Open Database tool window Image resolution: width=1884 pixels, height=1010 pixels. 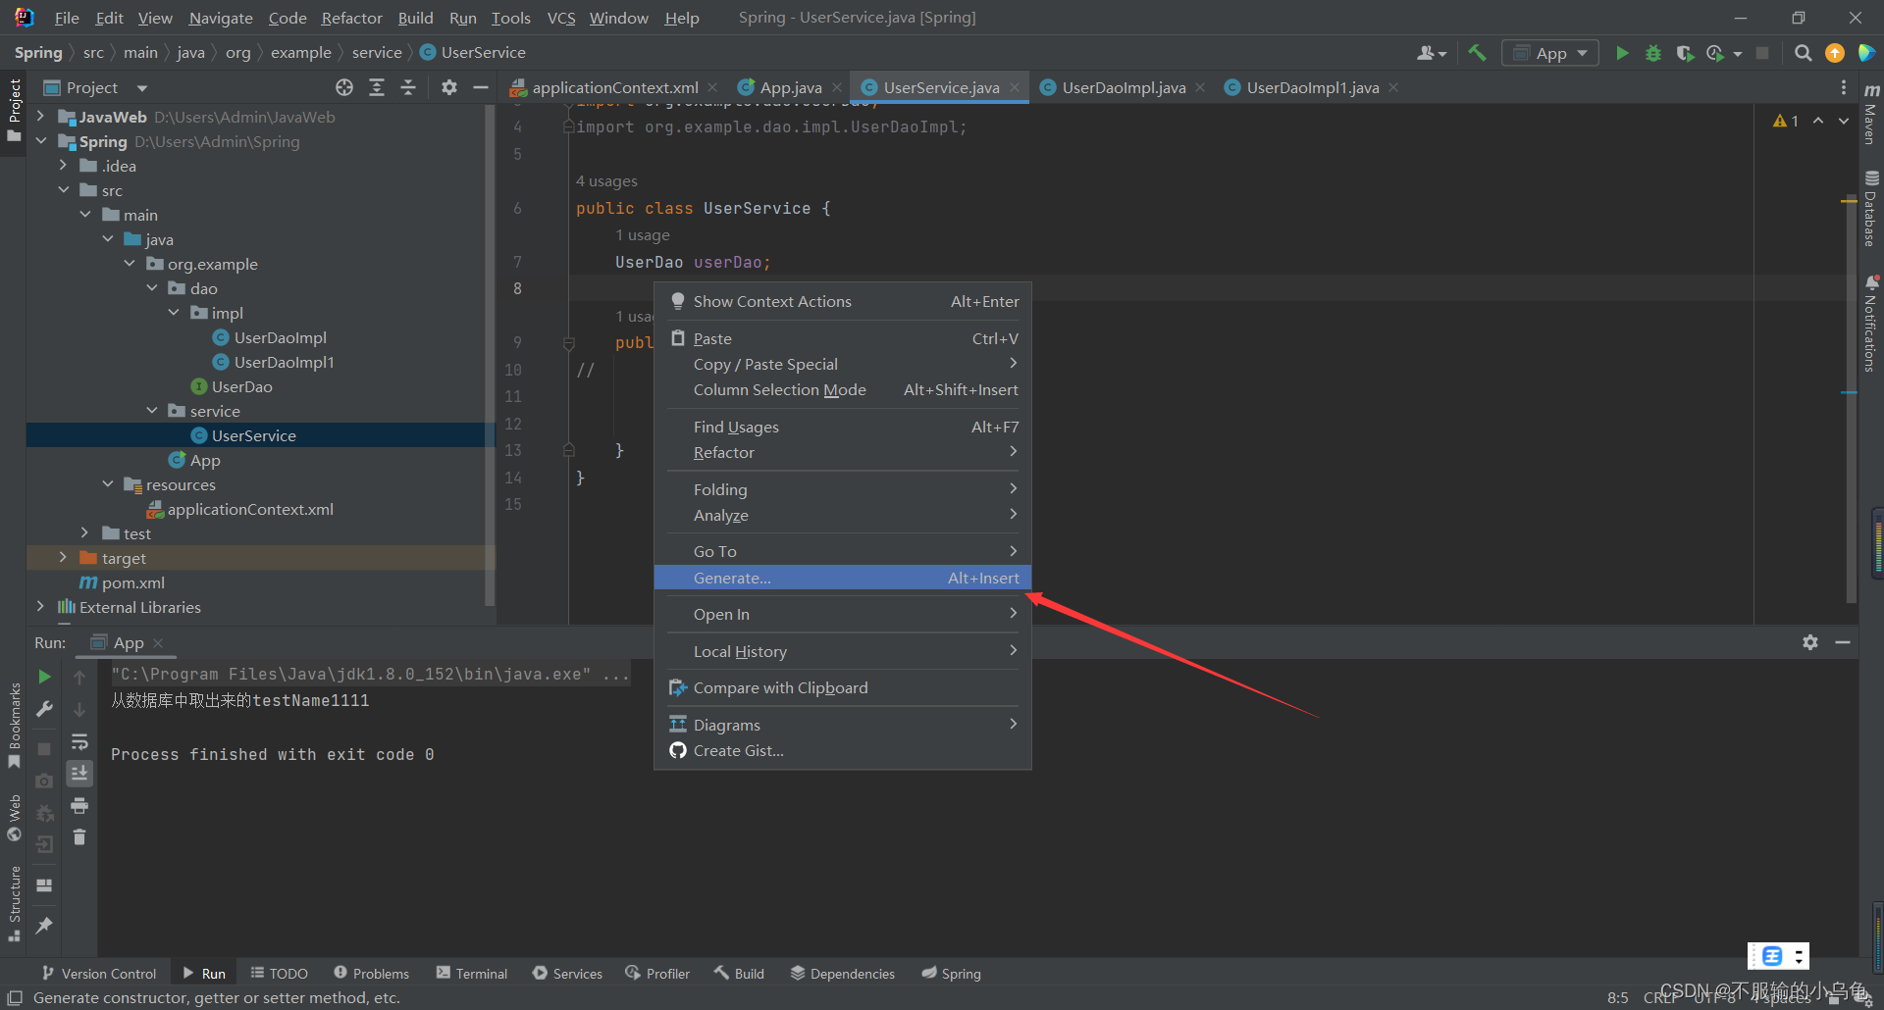(1871, 208)
